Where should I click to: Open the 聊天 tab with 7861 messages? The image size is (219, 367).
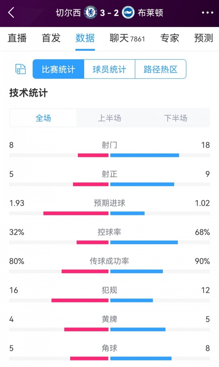click(127, 38)
